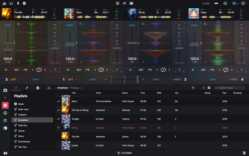The image size is (249, 156).
Task: Toggle SYNC on deck 1 Stars
Action: 70,25
